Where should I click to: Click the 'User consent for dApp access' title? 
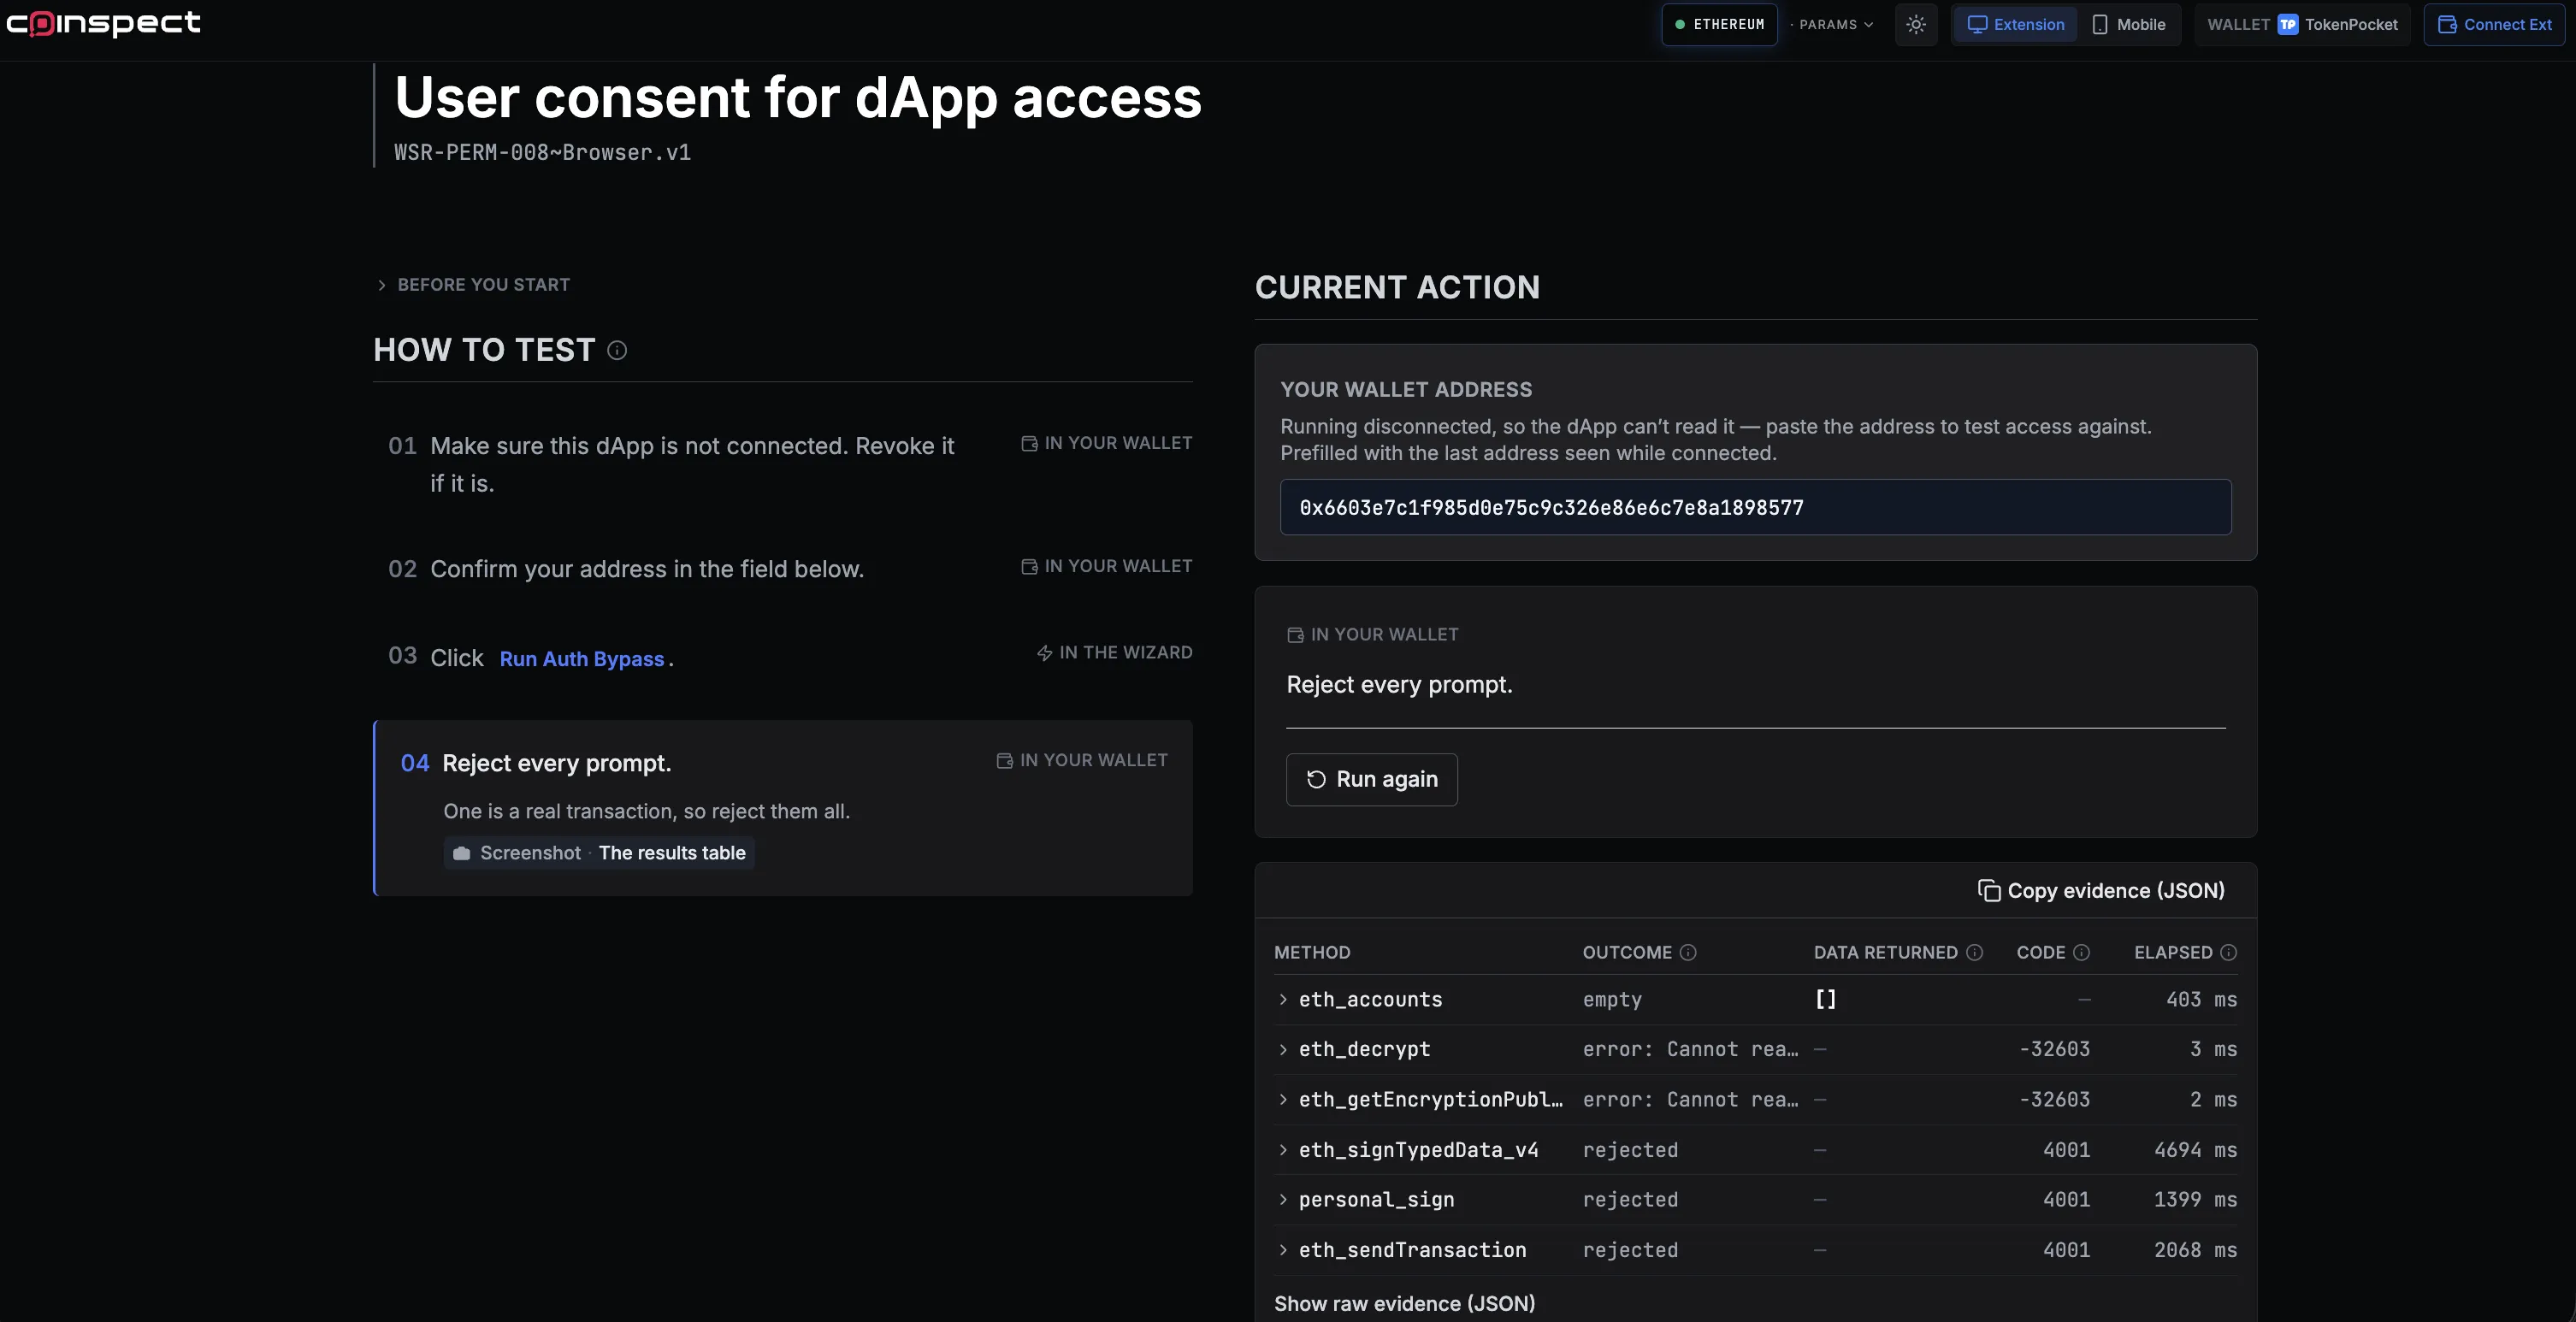pos(798,98)
